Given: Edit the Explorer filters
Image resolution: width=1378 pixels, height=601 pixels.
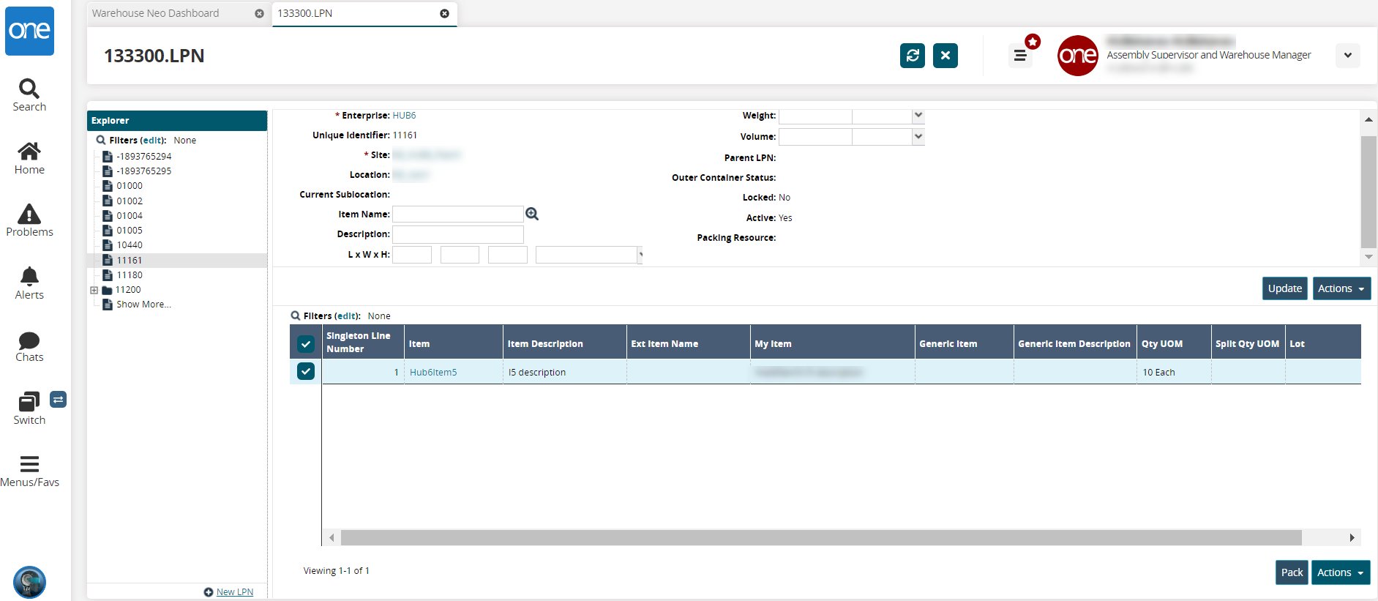Looking at the screenshot, I should 153,140.
